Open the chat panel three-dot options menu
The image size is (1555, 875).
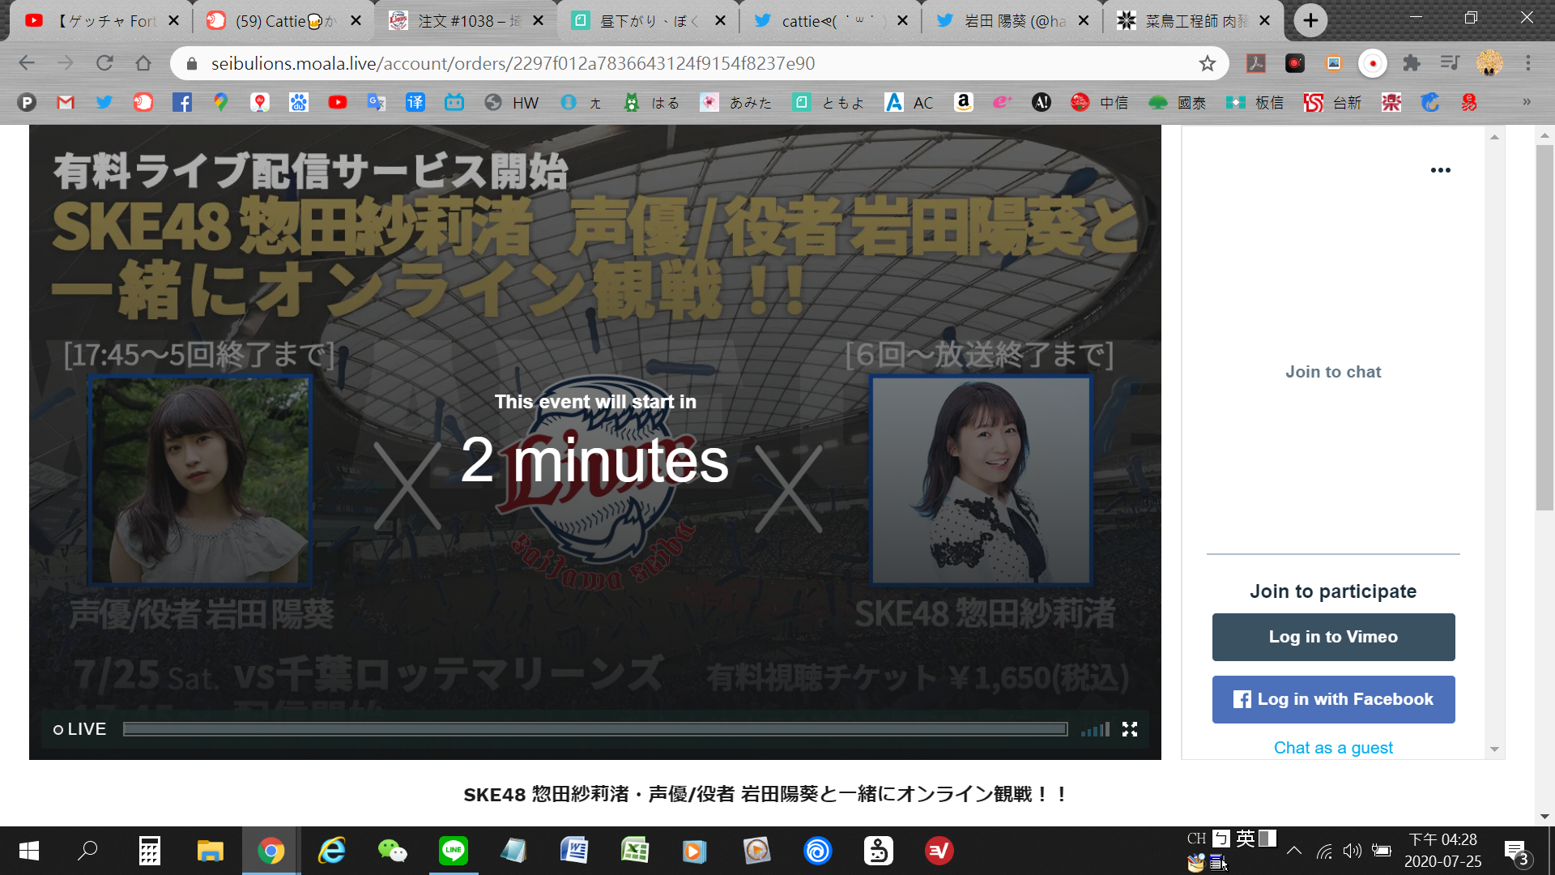tap(1441, 170)
